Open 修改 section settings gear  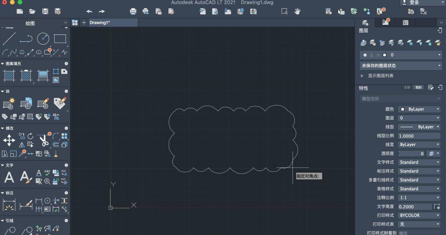(x=66, y=128)
